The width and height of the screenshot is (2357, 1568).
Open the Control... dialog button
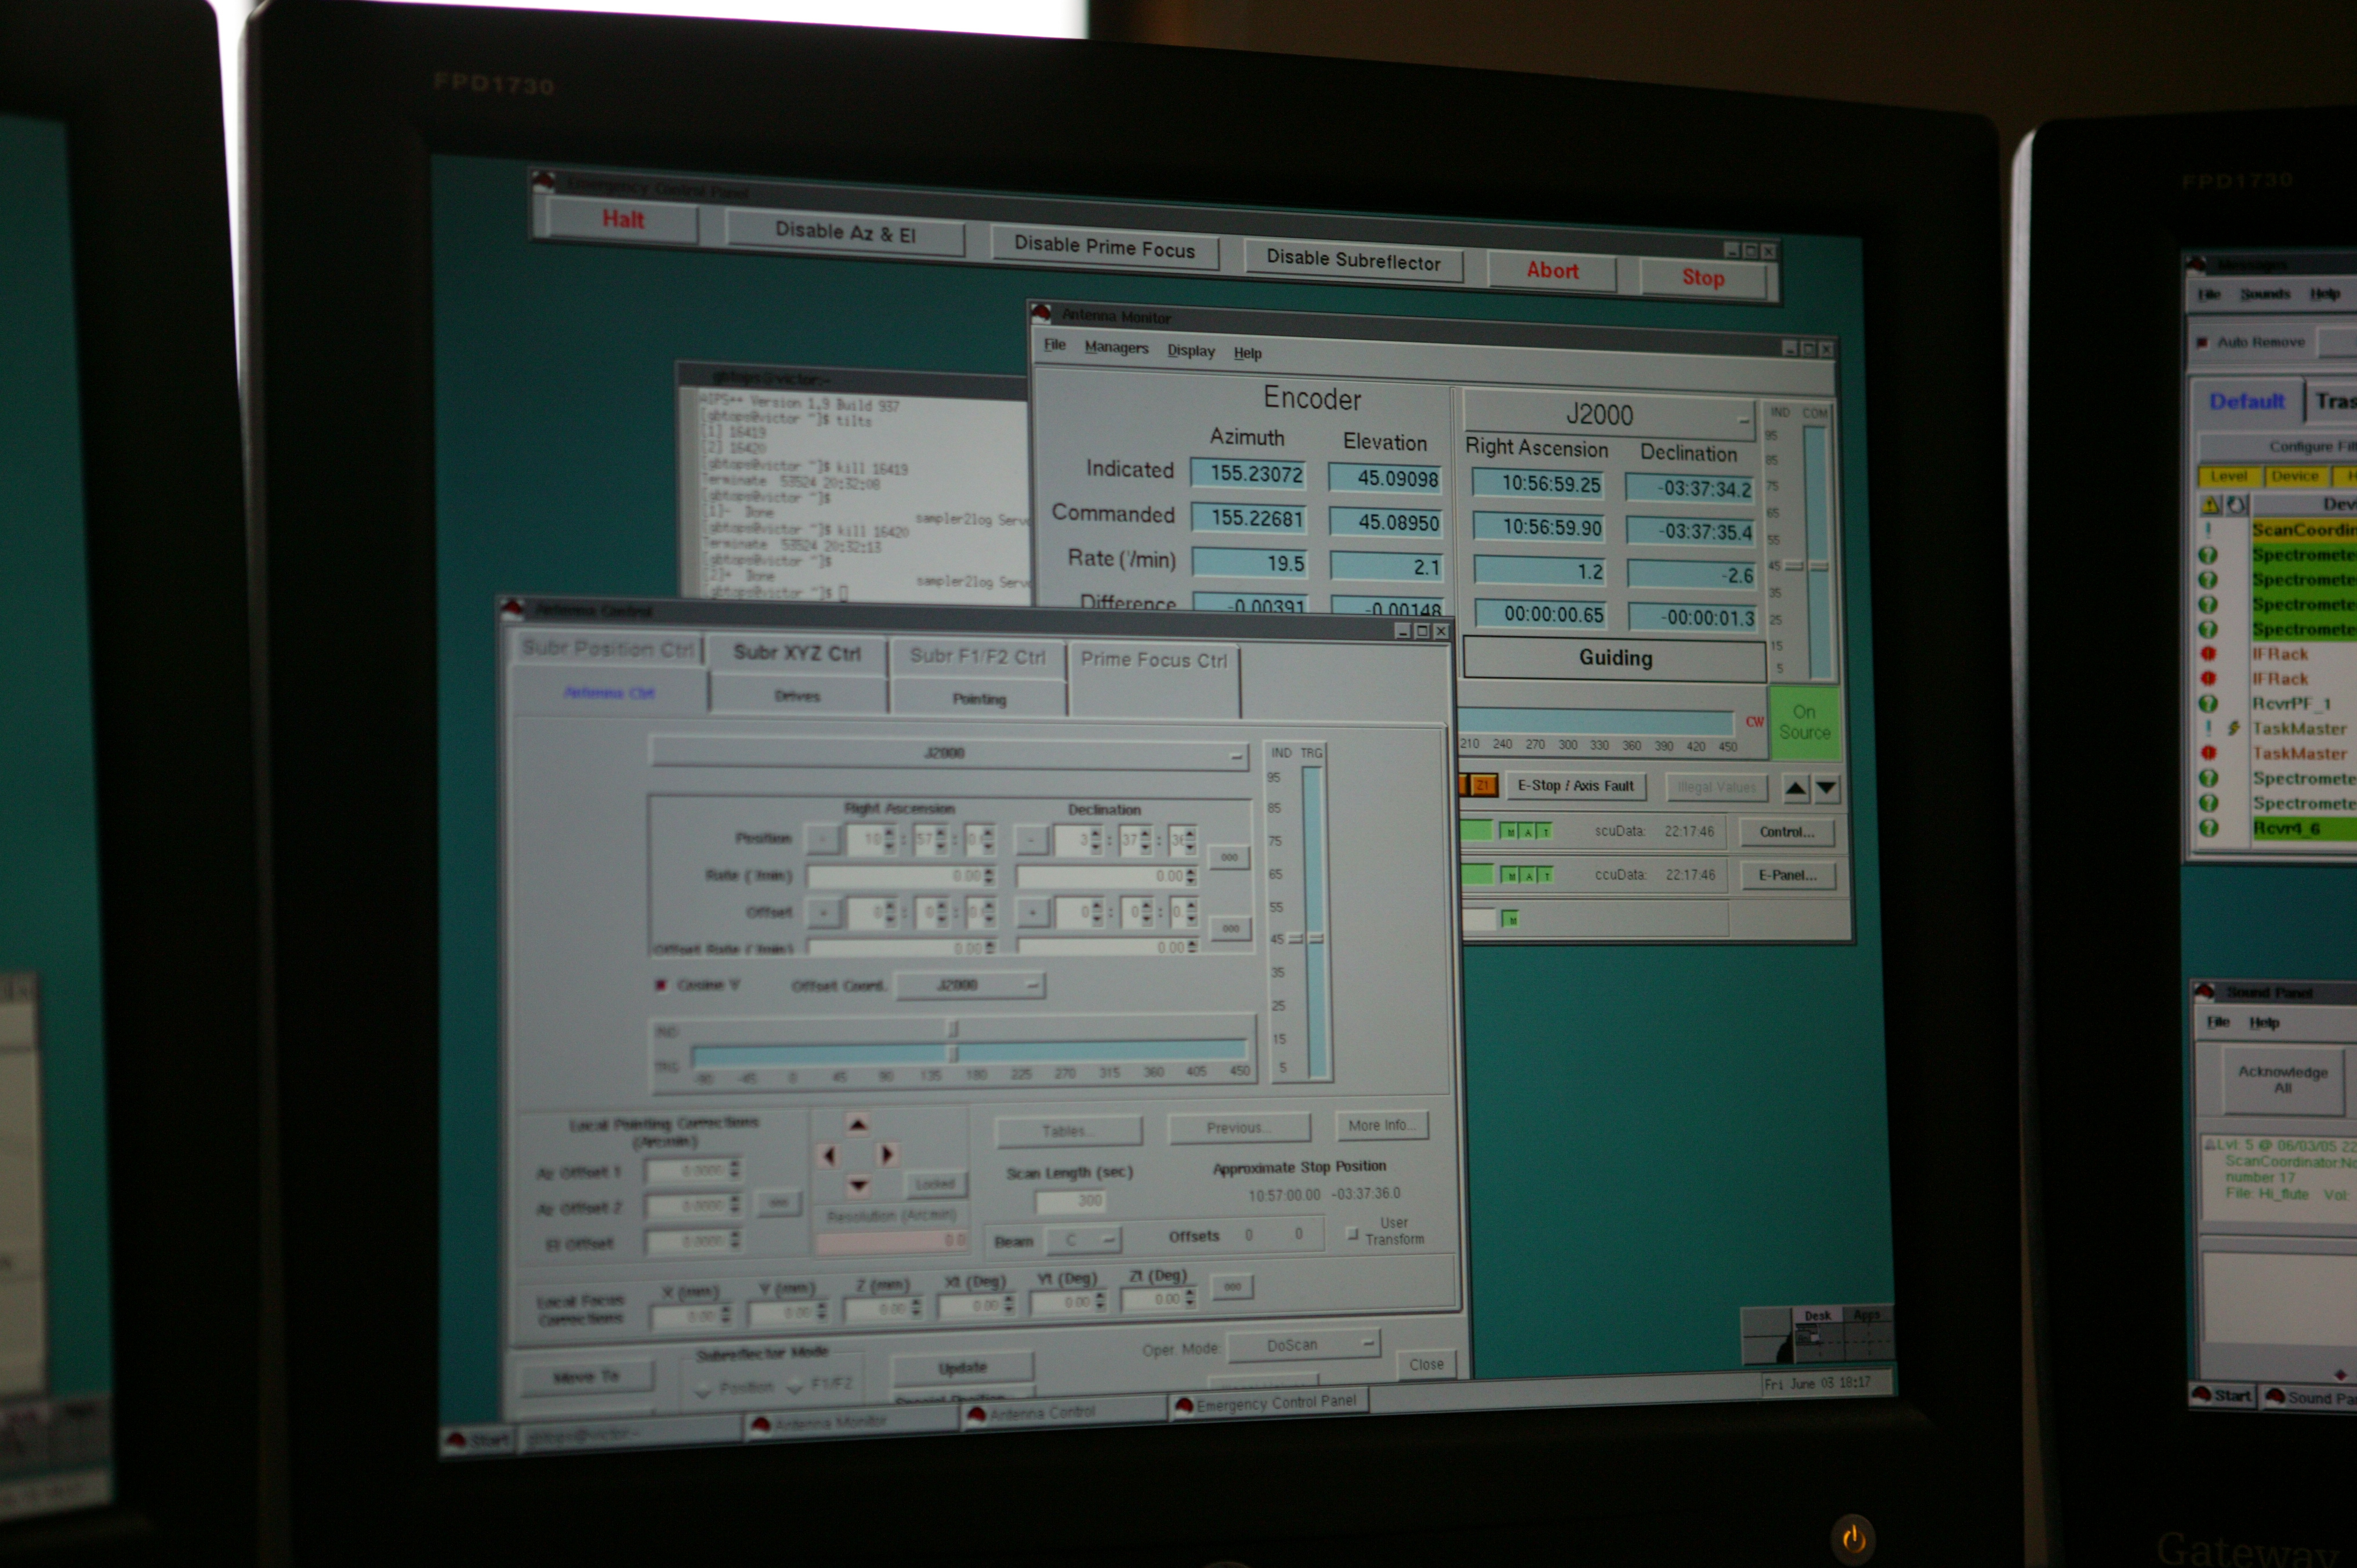[x=1787, y=832]
